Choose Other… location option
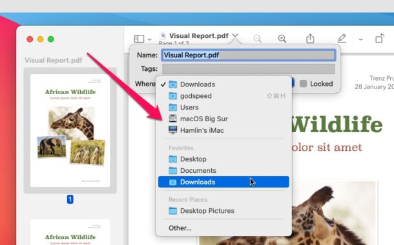Image resolution: width=394 pixels, height=245 pixels. (223, 228)
